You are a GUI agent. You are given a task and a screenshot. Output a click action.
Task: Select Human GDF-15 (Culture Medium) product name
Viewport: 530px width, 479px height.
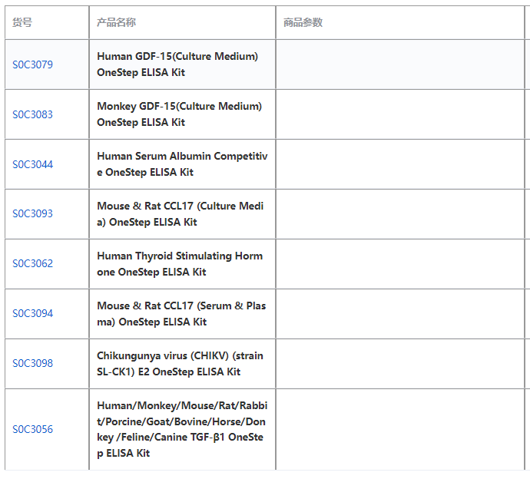[x=177, y=64]
